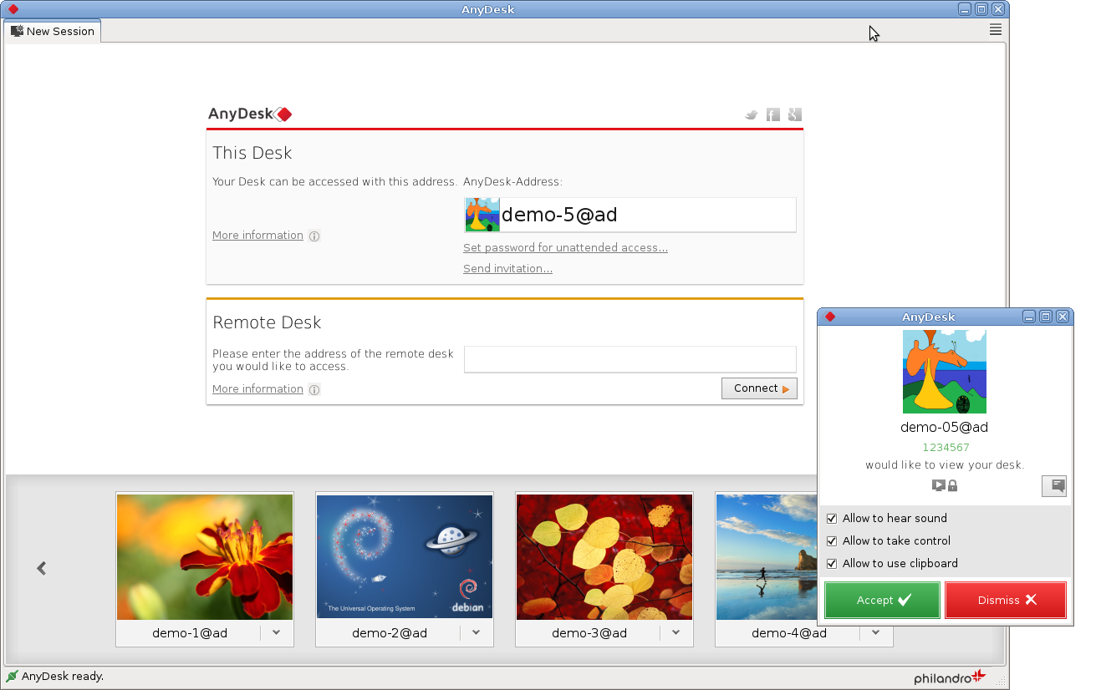Open chat icon in request popup
1096x690 pixels.
tap(1054, 485)
